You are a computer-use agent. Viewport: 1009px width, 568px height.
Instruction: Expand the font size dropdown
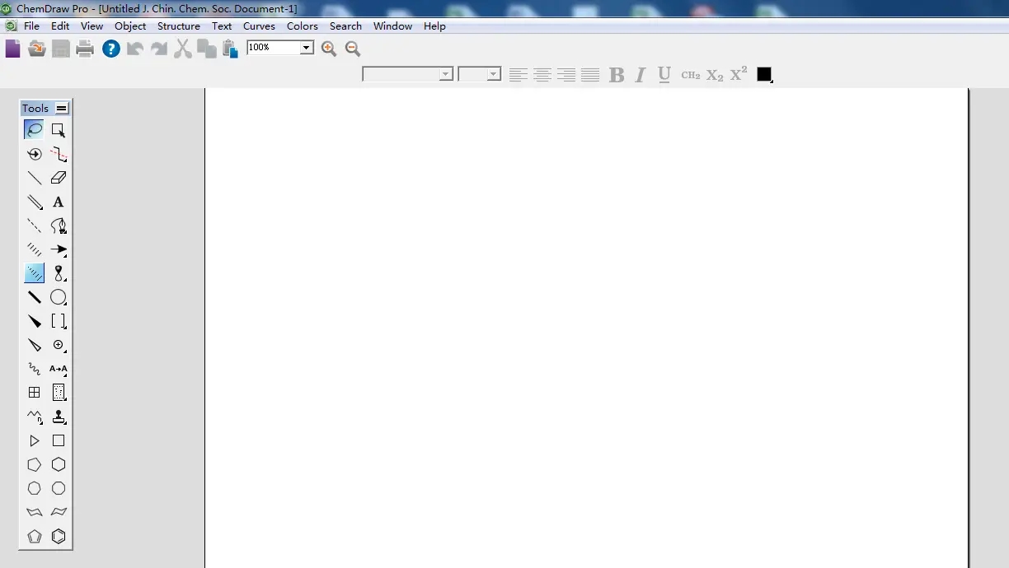pyautogui.click(x=493, y=75)
